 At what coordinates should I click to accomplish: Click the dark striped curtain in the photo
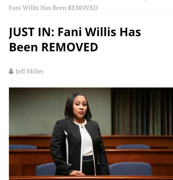(x=142, y=111)
